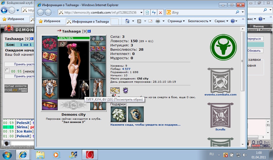Image resolution: width=273 pixels, height=160 pixels.
Task: Click the RSS feeds icon
Action: [x=139, y=21]
